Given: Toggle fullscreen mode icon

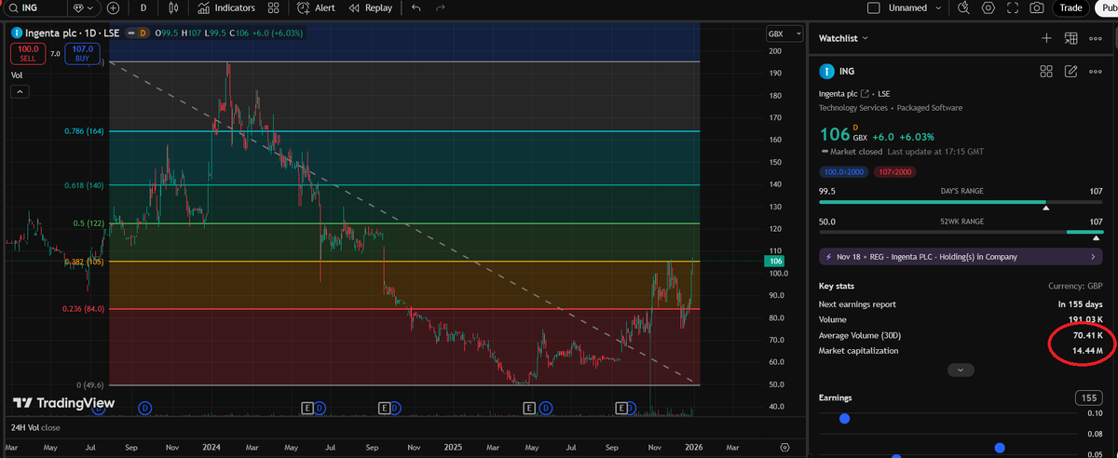Looking at the screenshot, I should point(1014,7).
